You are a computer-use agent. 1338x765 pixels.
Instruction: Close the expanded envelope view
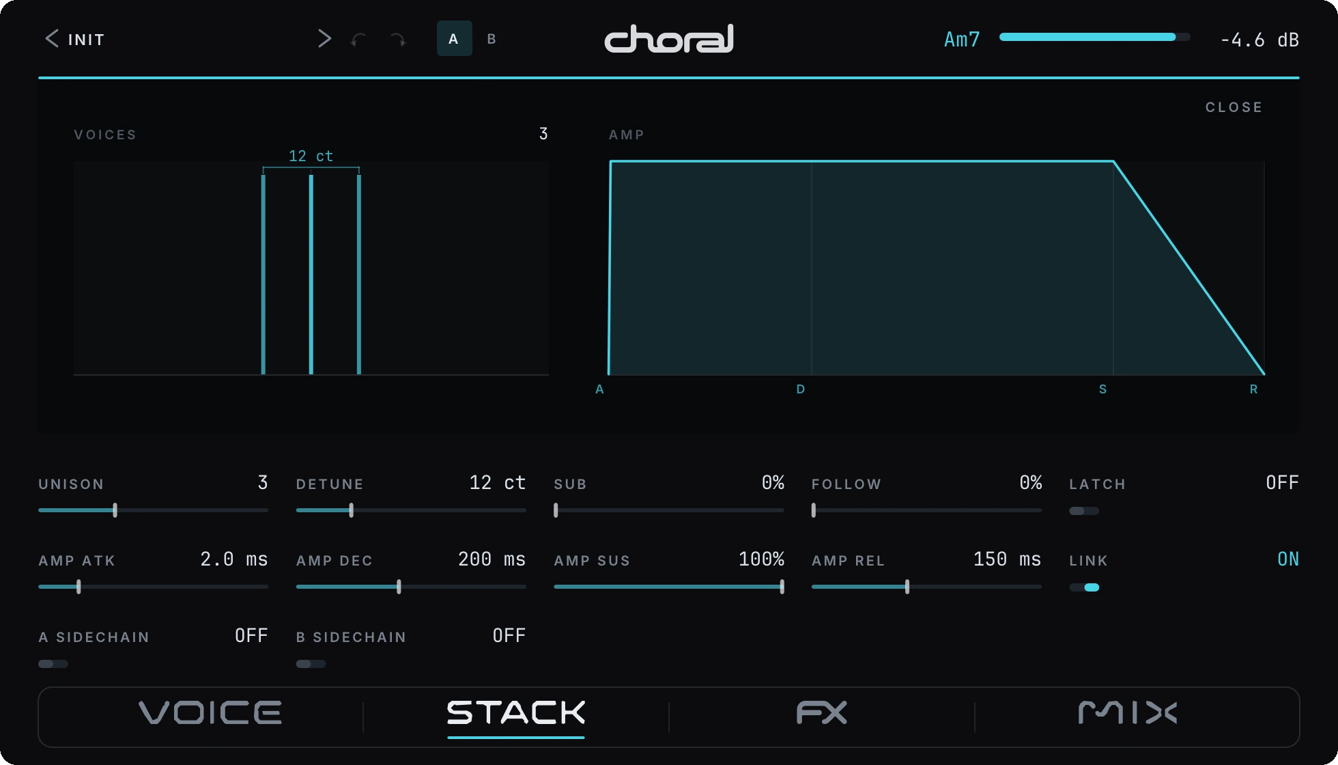click(1234, 107)
